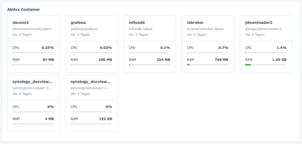Select the buanet/iobroker:latest image label

point(205,29)
